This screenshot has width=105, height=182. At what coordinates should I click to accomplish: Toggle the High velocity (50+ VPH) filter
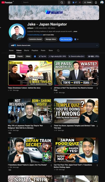[x=57, y=56]
